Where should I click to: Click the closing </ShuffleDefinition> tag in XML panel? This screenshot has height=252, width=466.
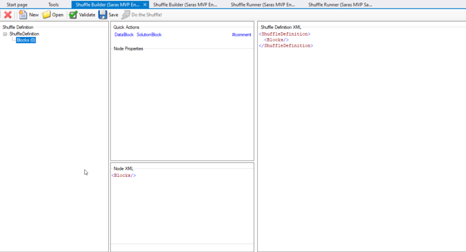pyautogui.click(x=286, y=46)
